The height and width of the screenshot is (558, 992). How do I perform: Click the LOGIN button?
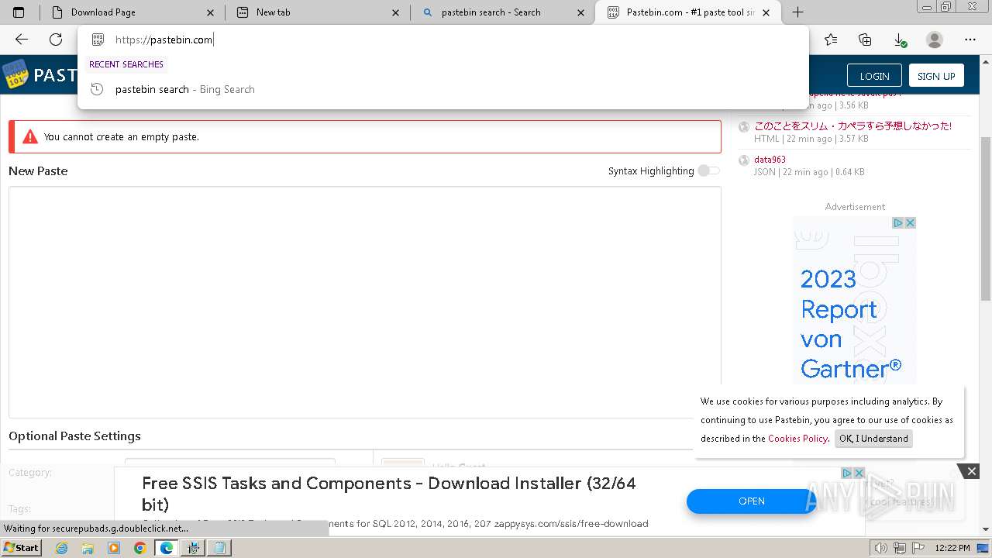pos(874,75)
